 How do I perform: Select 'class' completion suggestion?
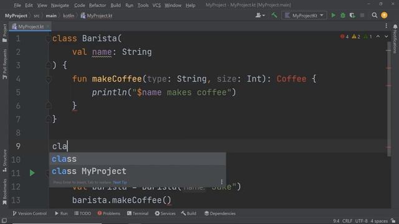click(137, 159)
